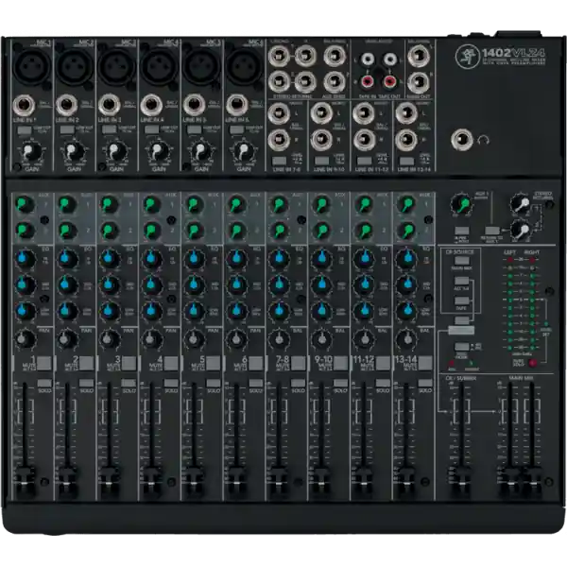Image resolution: width=567 pixels, height=567 pixels.
Task: Click the MAIN OUT left jack
Action: click(x=419, y=56)
